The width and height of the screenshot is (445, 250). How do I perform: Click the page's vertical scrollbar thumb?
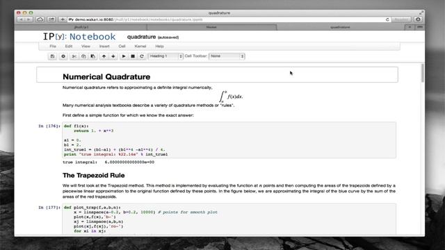point(422,73)
